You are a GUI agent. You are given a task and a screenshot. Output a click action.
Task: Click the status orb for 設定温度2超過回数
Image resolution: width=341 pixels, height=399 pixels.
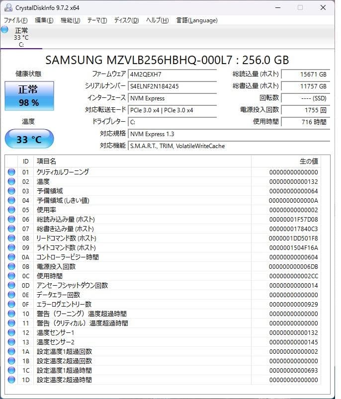(x=11, y=361)
